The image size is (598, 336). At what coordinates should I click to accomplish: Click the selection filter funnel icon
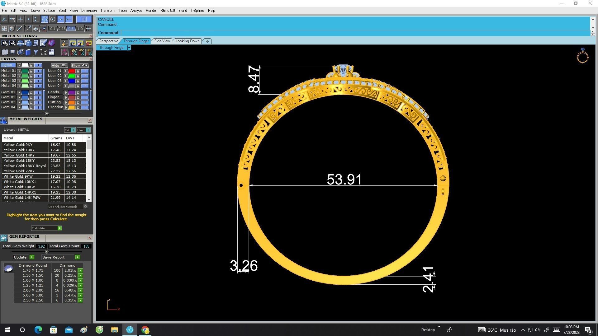[x=36, y=52]
